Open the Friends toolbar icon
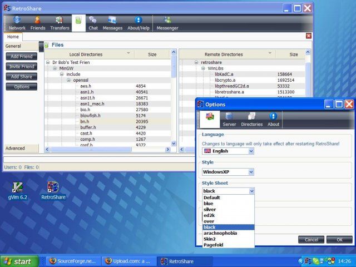Image resolution: width=356 pixels, height=267 pixels. pyautogui.click(x=38, y=23)
